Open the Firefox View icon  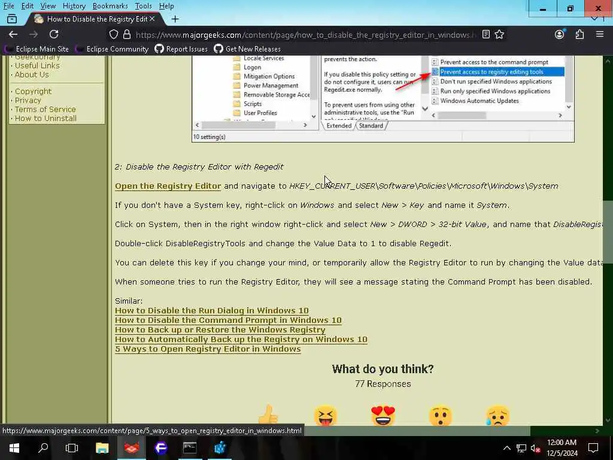click(12, 19)
